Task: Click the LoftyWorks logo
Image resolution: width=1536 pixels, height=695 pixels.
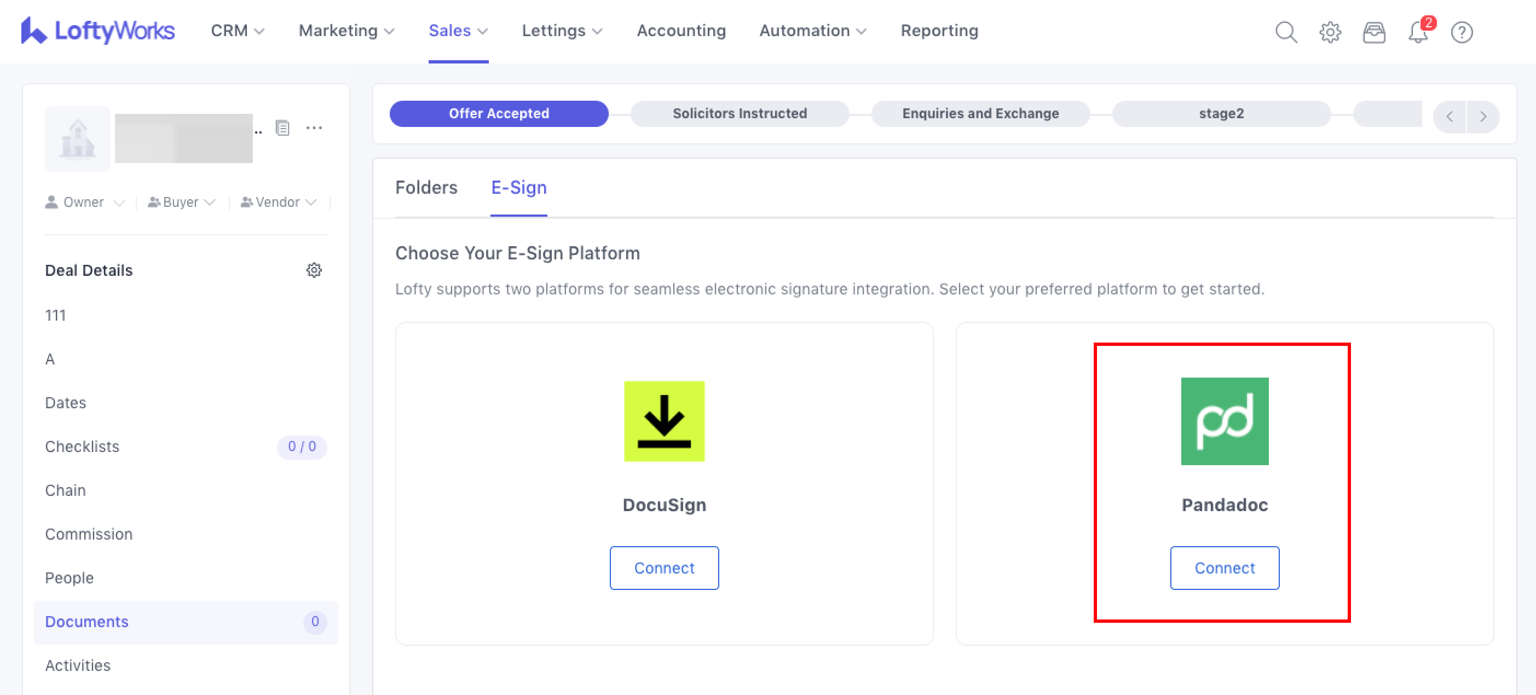Action: point(98,31)
